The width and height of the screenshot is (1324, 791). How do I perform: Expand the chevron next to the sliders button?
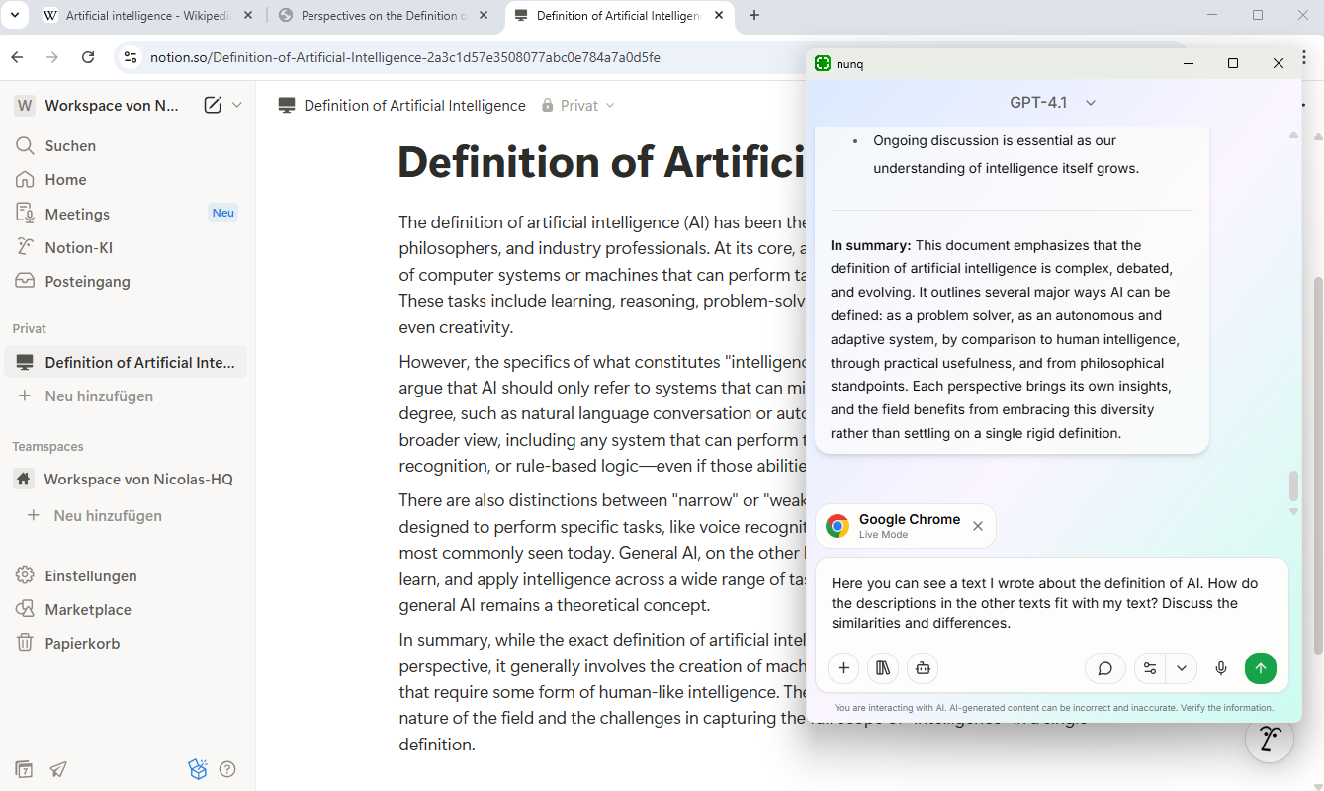pos(1182,668)
